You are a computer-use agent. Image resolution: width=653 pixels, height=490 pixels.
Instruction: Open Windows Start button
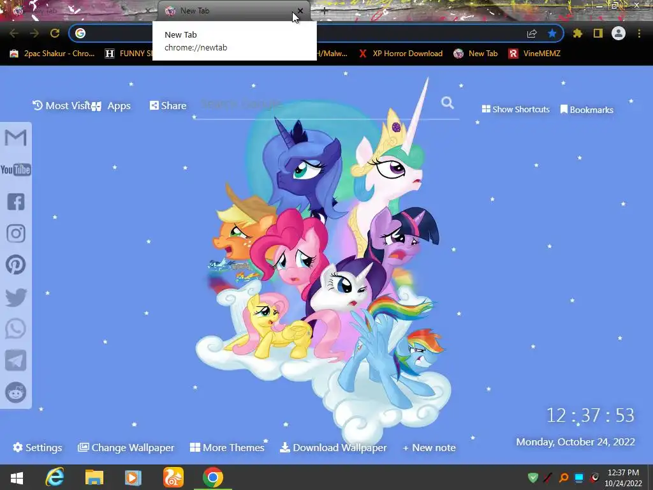click(x=17, y=477)
